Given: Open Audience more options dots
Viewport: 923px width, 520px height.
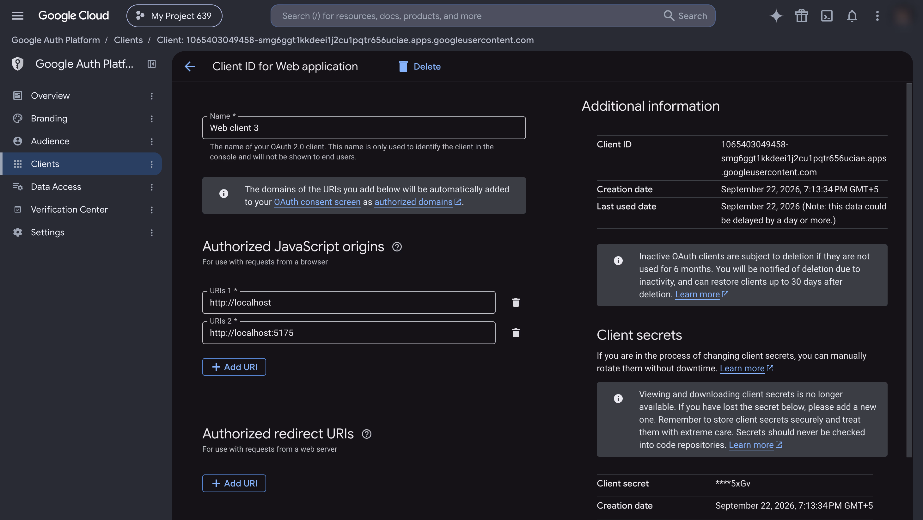Looking at the screenshot, I should tap(151, 141).
